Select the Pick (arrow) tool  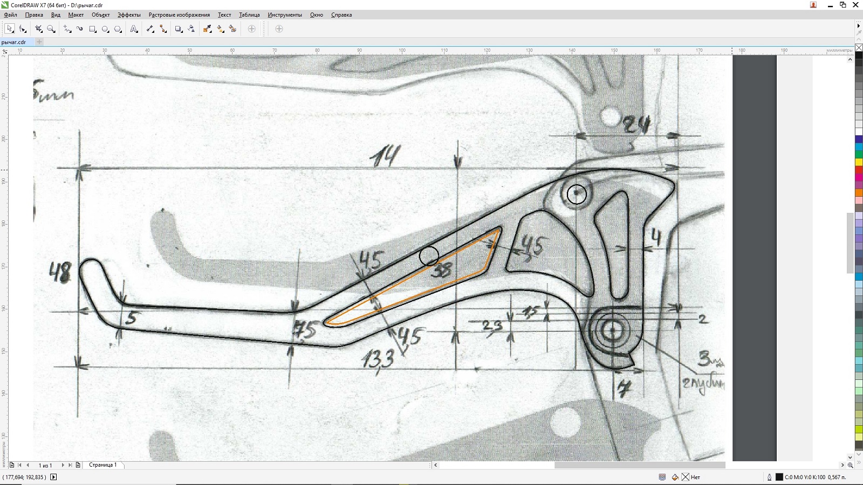tap(10, 29)
